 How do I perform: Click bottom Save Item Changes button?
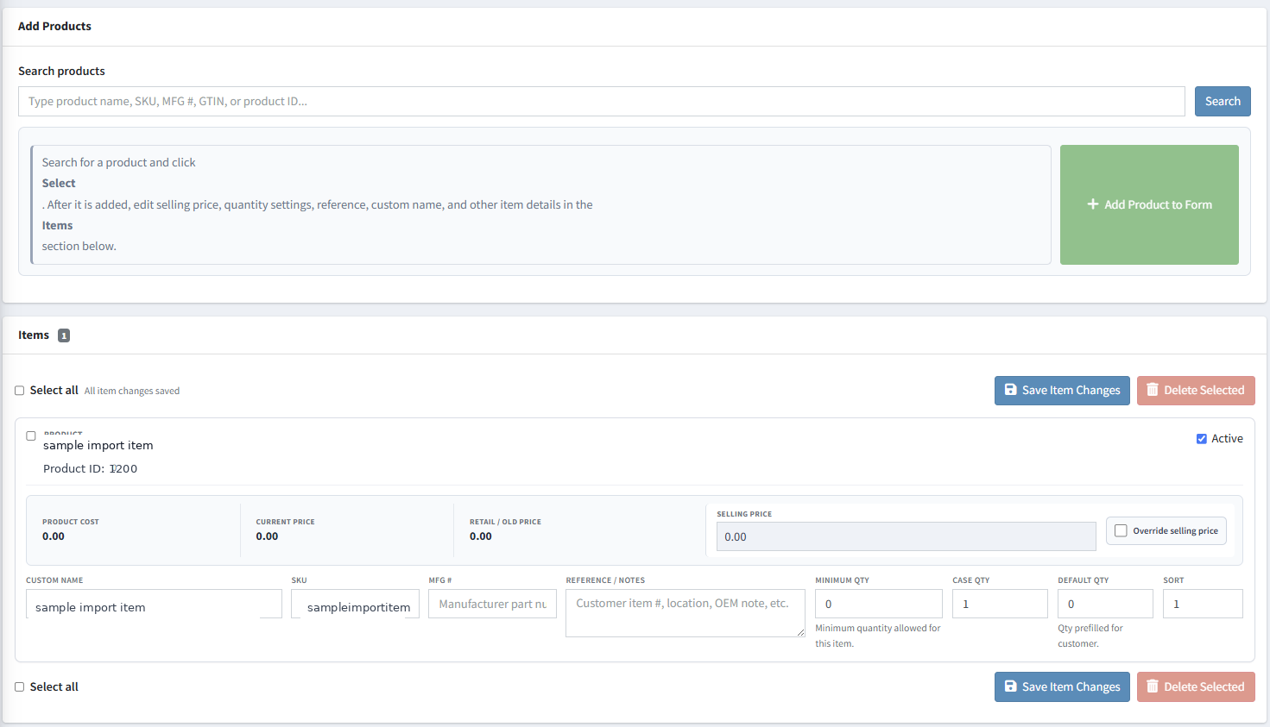click(x=1062, y=687)
